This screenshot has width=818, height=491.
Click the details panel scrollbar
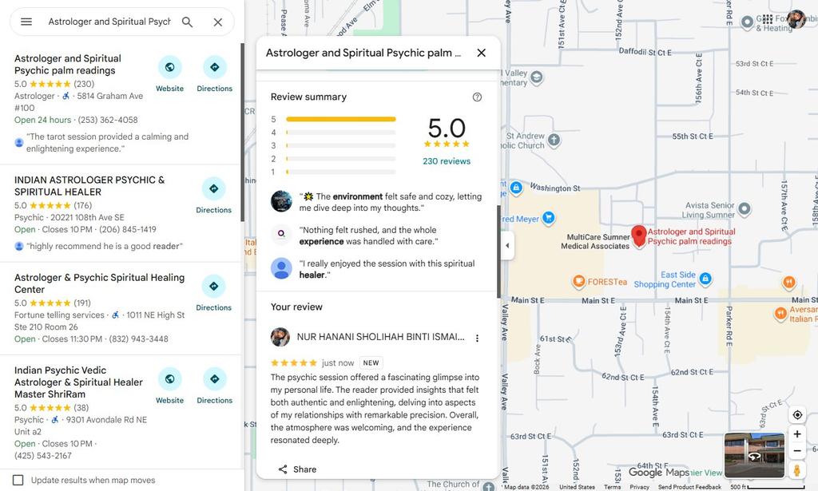pyautogui.click(x=498, y=251)
